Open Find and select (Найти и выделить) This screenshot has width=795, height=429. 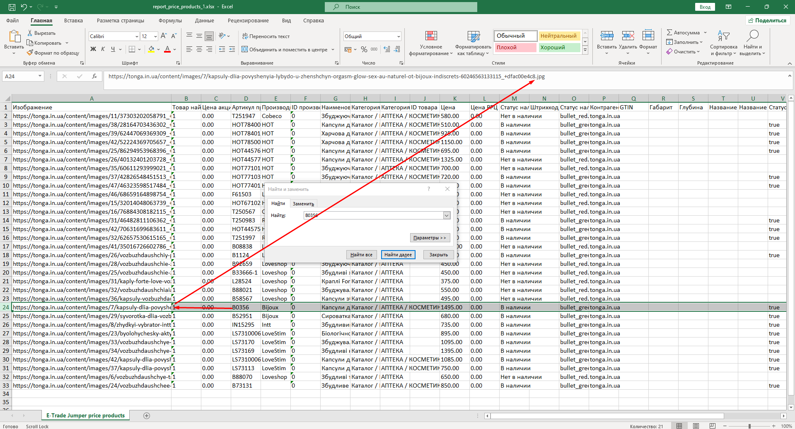[752, 43]
